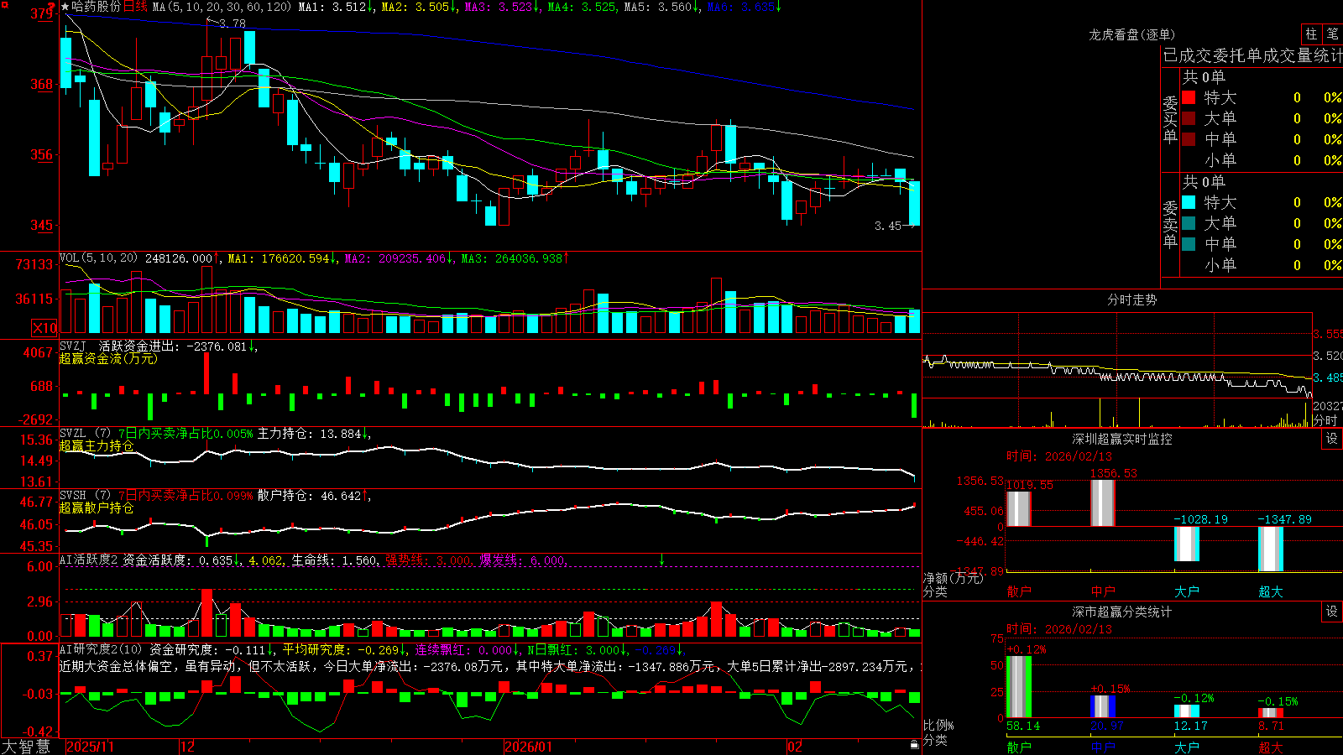The width and height of the screenshot is (1343, 755).
Task: Open VOL(5,10,20) indicator label
Action: (x=98, y=258)
